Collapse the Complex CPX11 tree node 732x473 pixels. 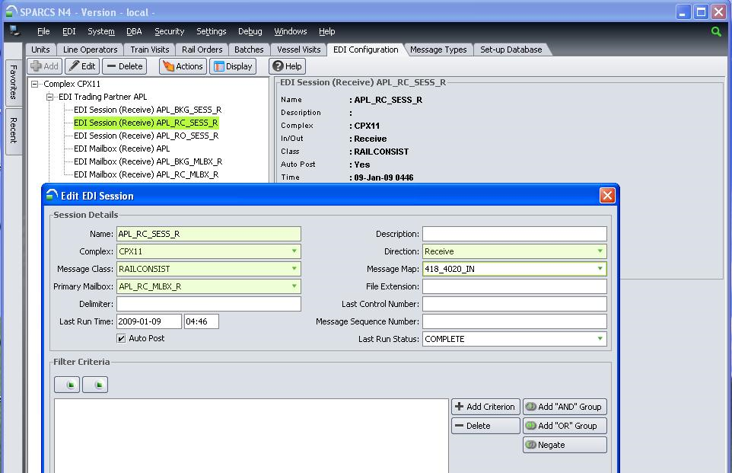pos(34,84)
